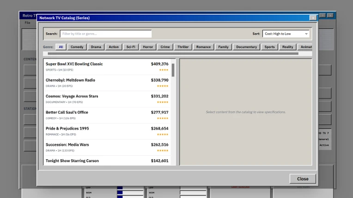Filter catalog by Horror genre
This screenshot has height=198, width=353.
click(148, 47)
